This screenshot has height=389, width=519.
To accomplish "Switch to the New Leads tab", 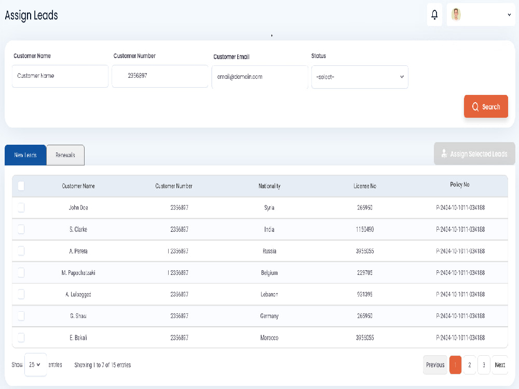I will [25, 155].
